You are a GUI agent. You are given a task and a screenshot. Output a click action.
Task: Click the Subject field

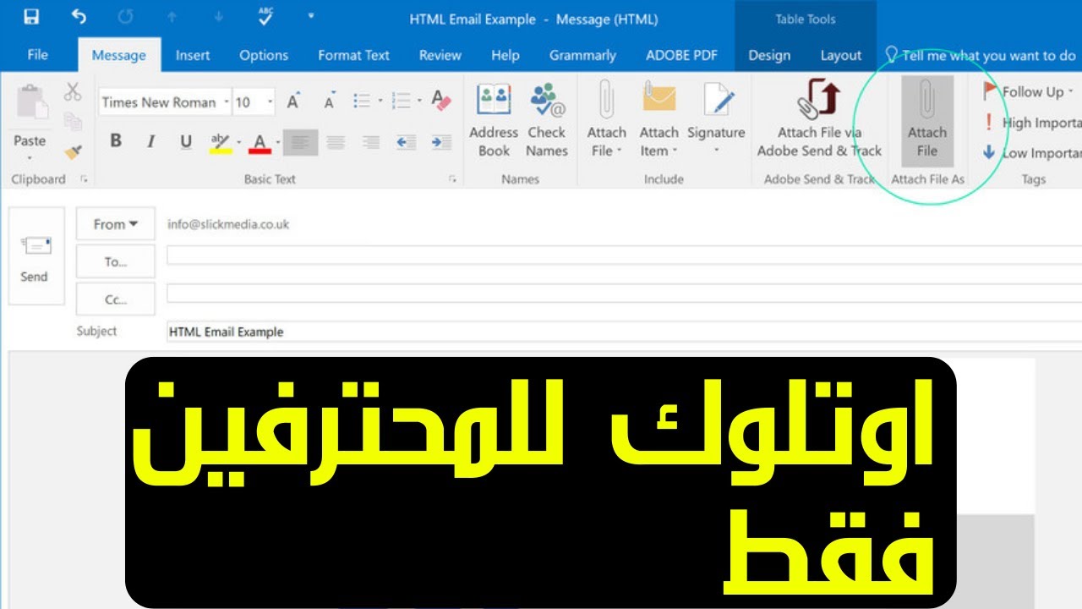click(624, 332)
